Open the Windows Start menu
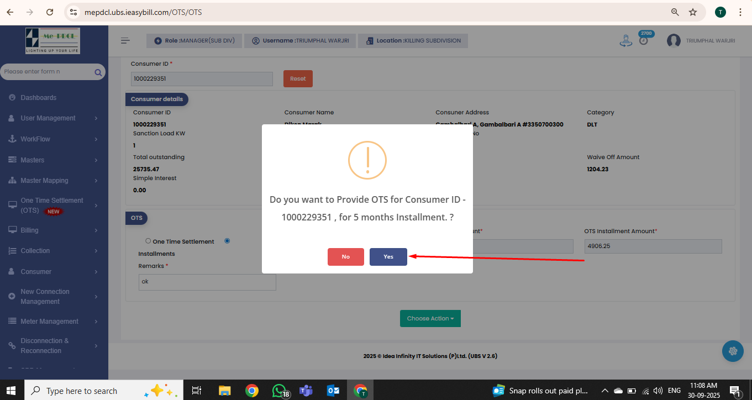 [x=12, y=391]
